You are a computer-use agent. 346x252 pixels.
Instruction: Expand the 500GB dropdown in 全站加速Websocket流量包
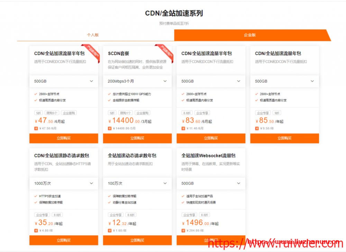click(211, 183)
